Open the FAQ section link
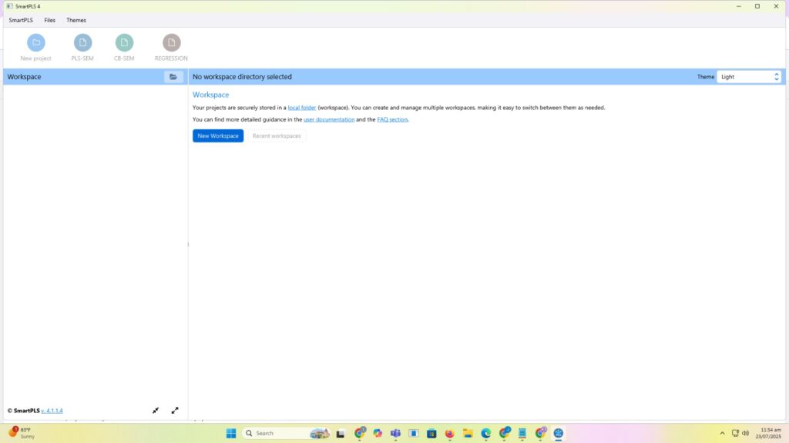The height and width of the screenshot is (443, 789). point(392,120)
